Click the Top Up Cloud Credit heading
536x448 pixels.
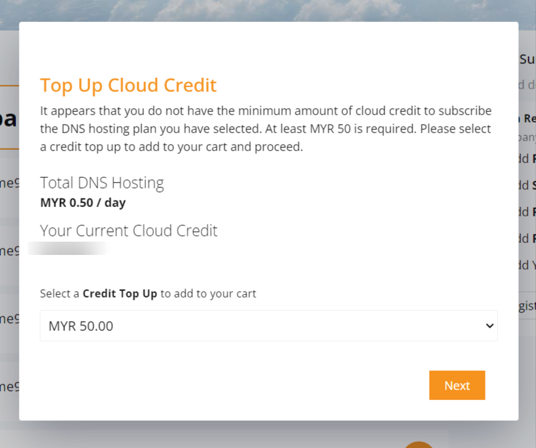(129, 85)
